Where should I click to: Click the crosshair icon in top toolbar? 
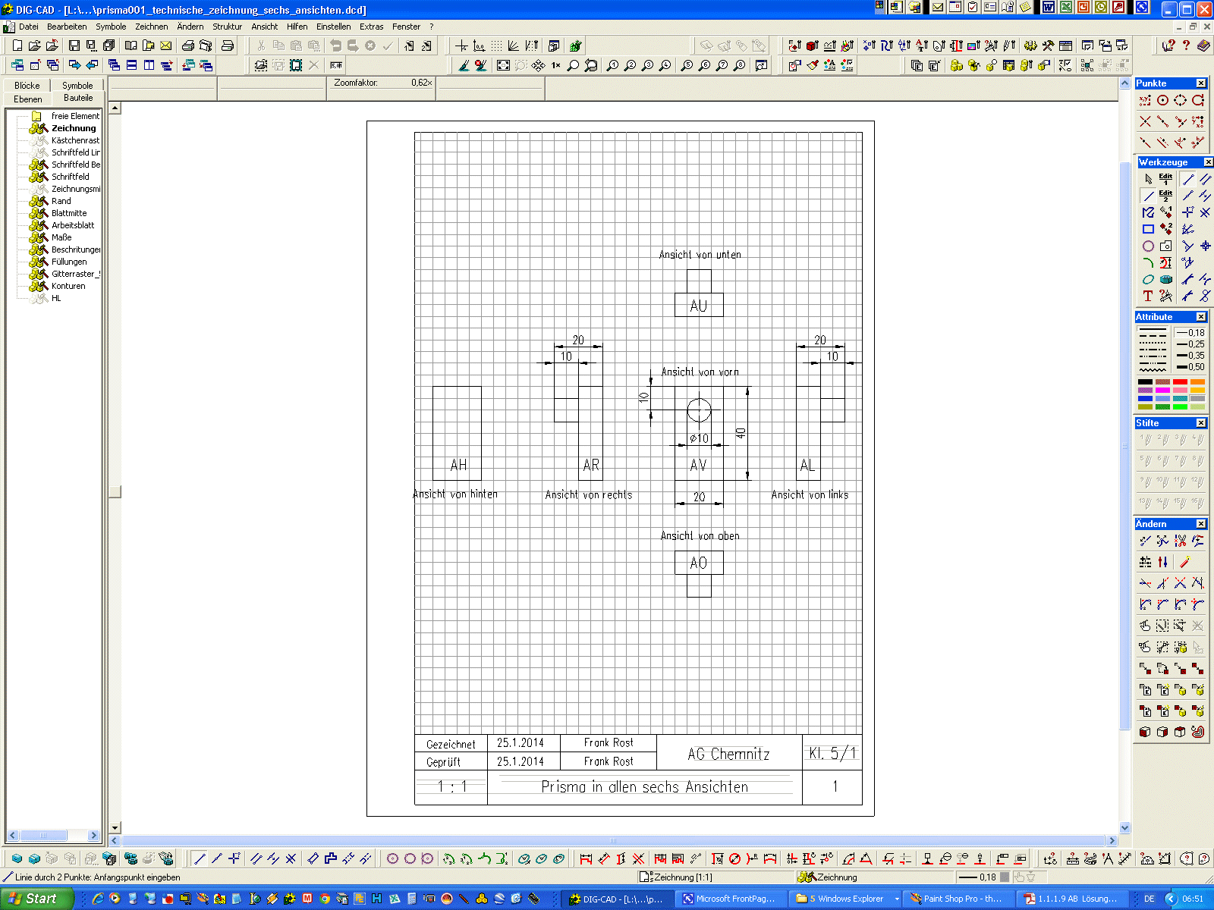click(461, 46)
